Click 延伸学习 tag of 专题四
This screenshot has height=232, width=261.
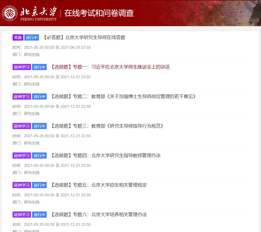coord(22,156)
